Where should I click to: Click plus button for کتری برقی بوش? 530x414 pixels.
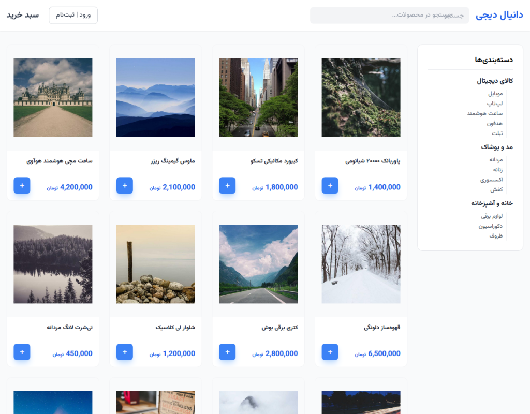(227, 352)
